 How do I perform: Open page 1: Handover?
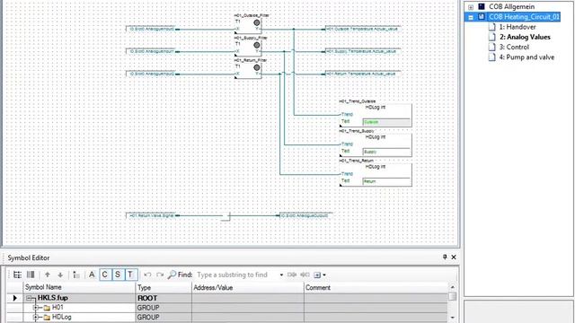(517, 27)
